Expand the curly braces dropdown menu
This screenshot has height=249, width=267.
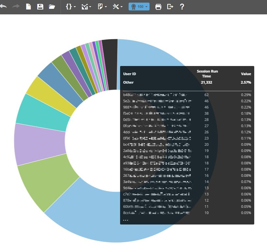pos(71,7)
